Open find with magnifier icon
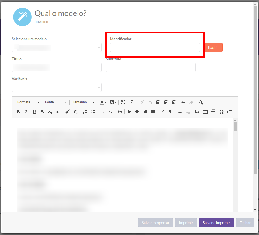The width and height of the screenshot is (259, 235). pyautogui.click(x=201, y=102)
